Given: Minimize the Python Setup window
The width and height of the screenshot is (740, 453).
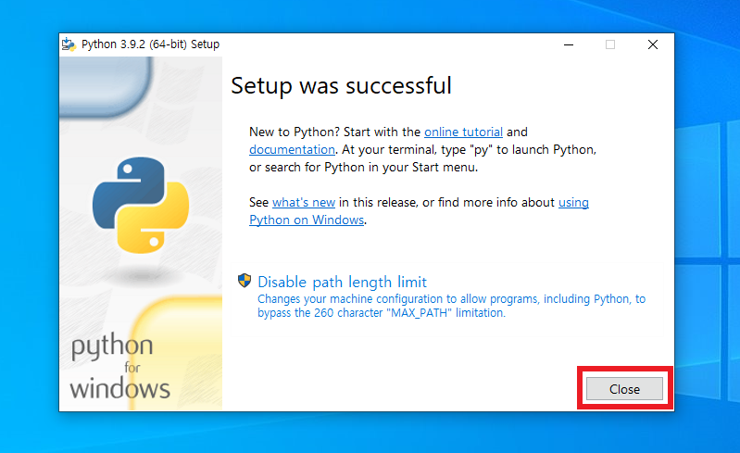Looking at the screenshot, I should (x=569, y=44).
